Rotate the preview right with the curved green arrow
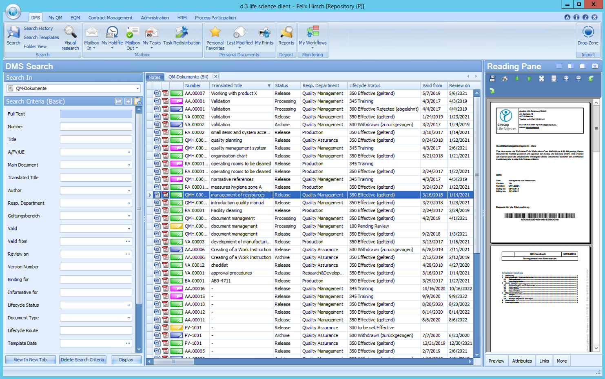Image resolution: width=605 pixels, height=379 pixels. (x=492, y=91)
